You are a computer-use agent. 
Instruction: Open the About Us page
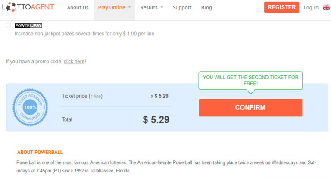[x=78, y=8]
